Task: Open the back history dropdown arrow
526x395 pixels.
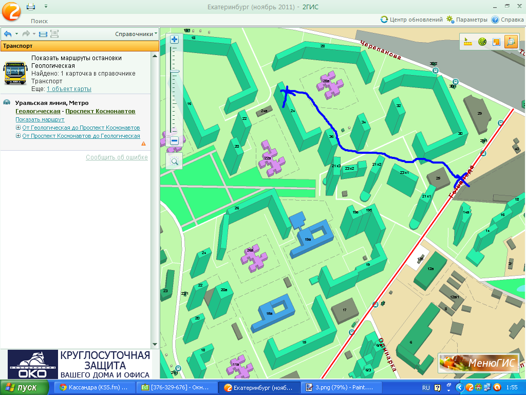Action: click(16, 33)
